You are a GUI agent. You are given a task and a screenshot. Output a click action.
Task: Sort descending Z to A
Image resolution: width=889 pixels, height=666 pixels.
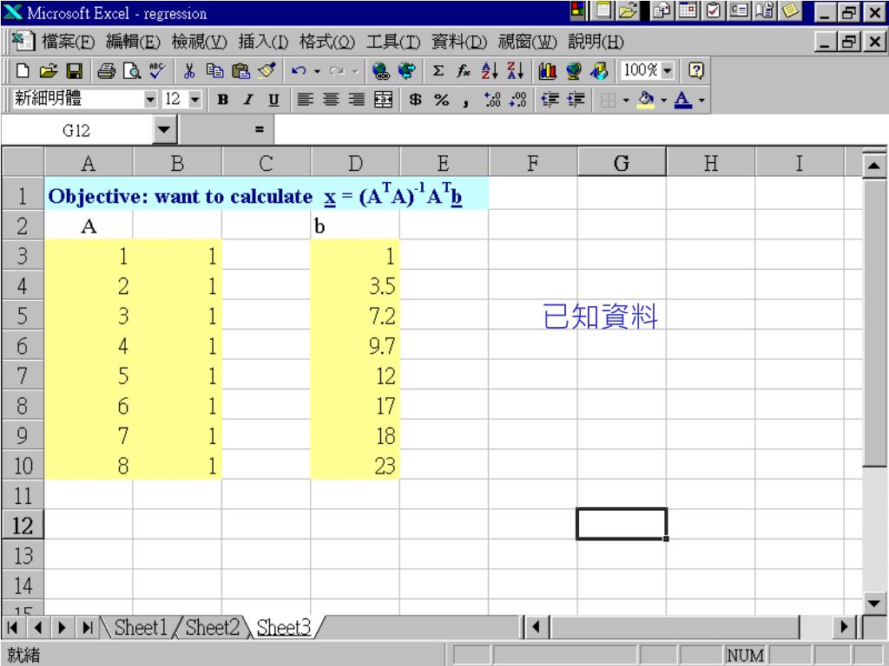pyautogui.click(x=516, y=71)
